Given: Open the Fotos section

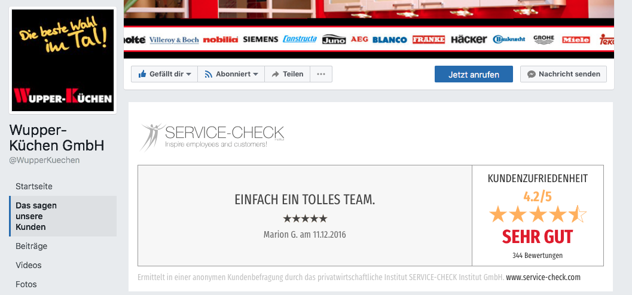Looking at the screenshot, I should pos(26,284).
